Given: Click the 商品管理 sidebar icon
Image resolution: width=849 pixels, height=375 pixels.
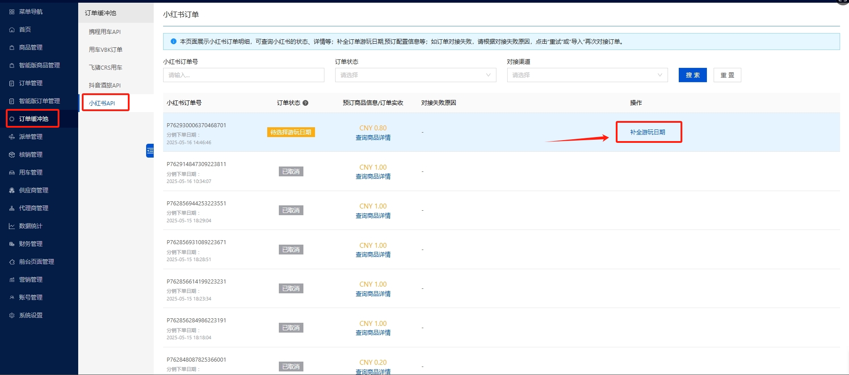Looking at the screenshot, I should point(12,47).
